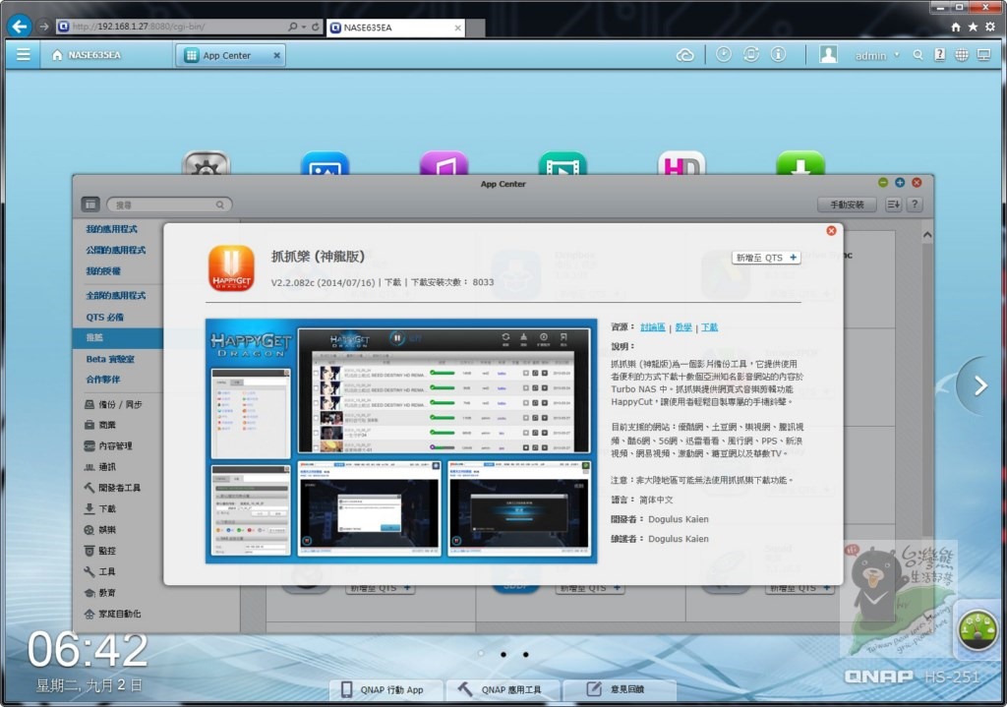The image size is (1007, 707).
Task: Click the admin user avatar icon
Action: (x=828, y=55)
